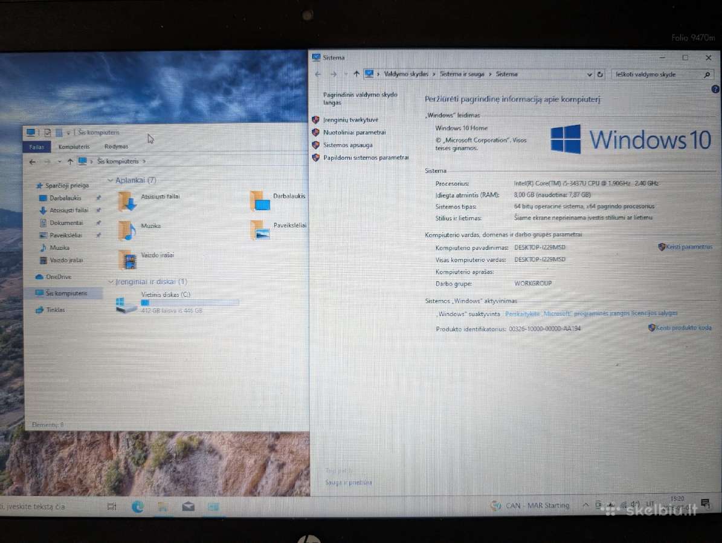
Task: Open Įrenginių tvarkytuvė in Sistema window
Action: click(350, 119)
